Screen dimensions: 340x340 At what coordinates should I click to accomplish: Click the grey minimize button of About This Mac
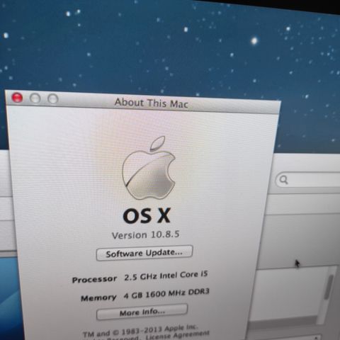pyautogui.click(x=35, y=98)
